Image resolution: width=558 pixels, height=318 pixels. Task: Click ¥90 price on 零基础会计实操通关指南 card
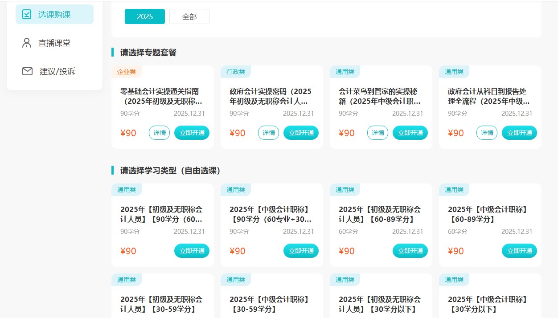(128, 133)
